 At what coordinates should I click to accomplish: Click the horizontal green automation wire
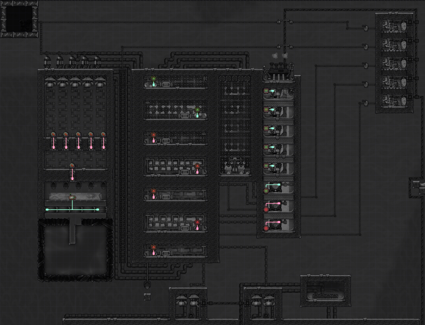point(72,210)
